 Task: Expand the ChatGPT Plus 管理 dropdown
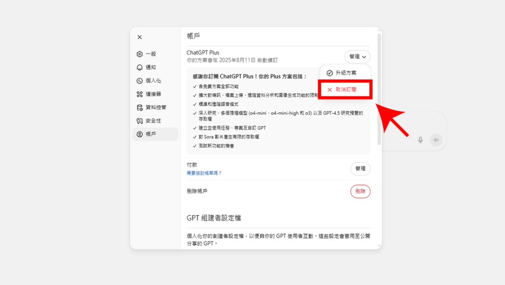click(358, 57)
